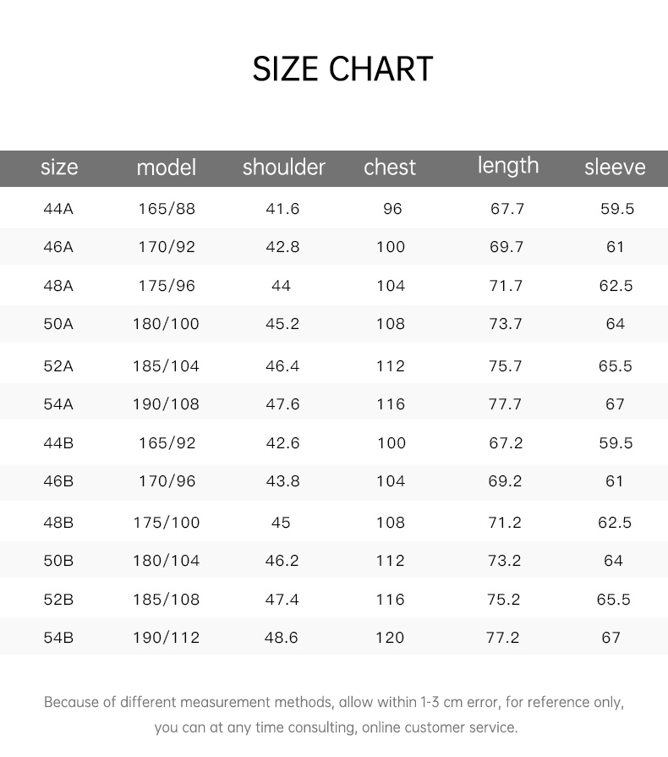
Task: Select the 52A size row label
Action: pos(58,366)
